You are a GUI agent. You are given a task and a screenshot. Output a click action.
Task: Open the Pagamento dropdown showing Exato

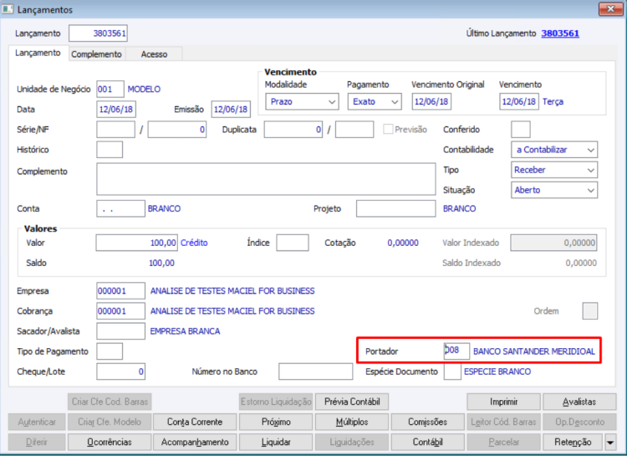[375, 102]
